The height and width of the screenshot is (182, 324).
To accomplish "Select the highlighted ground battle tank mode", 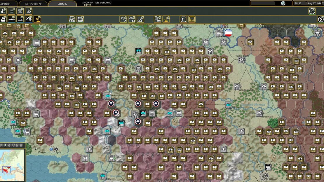I will coord(37,20).
